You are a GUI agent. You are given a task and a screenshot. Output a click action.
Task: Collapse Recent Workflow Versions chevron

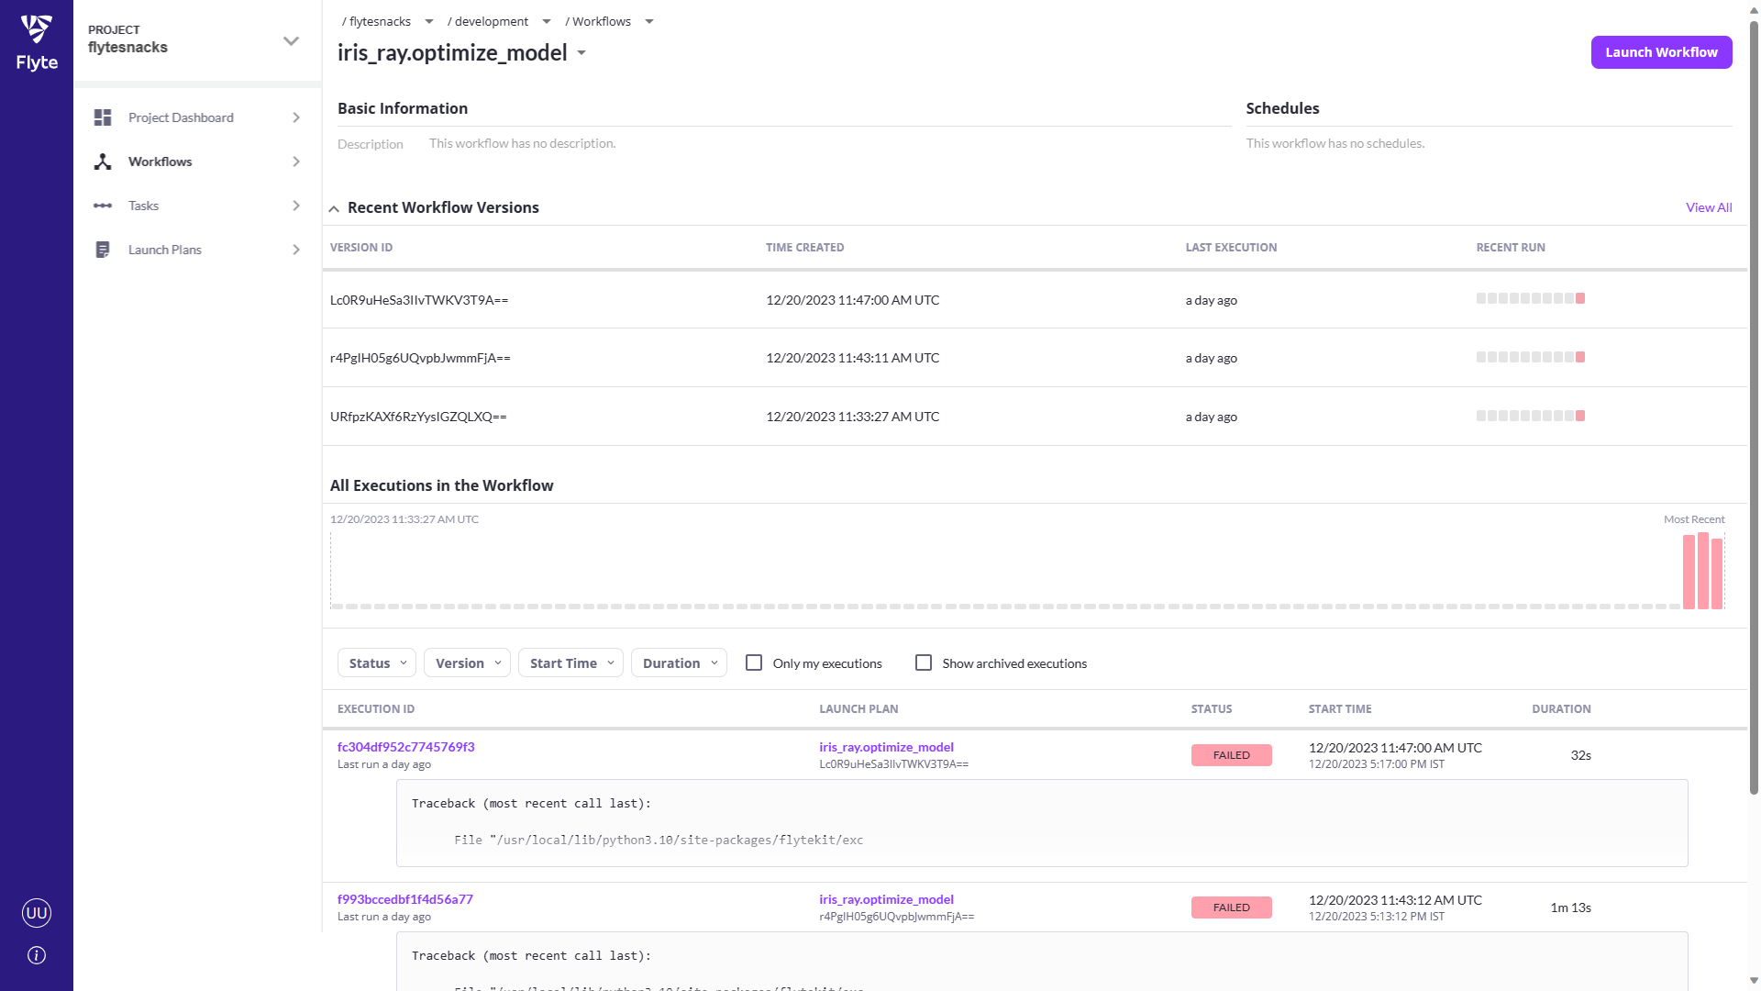click(x=334, y=208)
